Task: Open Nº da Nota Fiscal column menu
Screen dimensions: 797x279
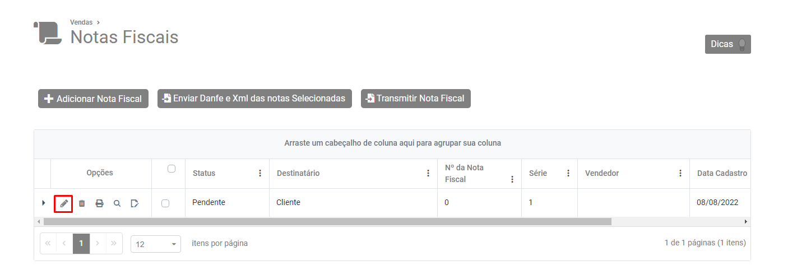Action: (512, 180)
